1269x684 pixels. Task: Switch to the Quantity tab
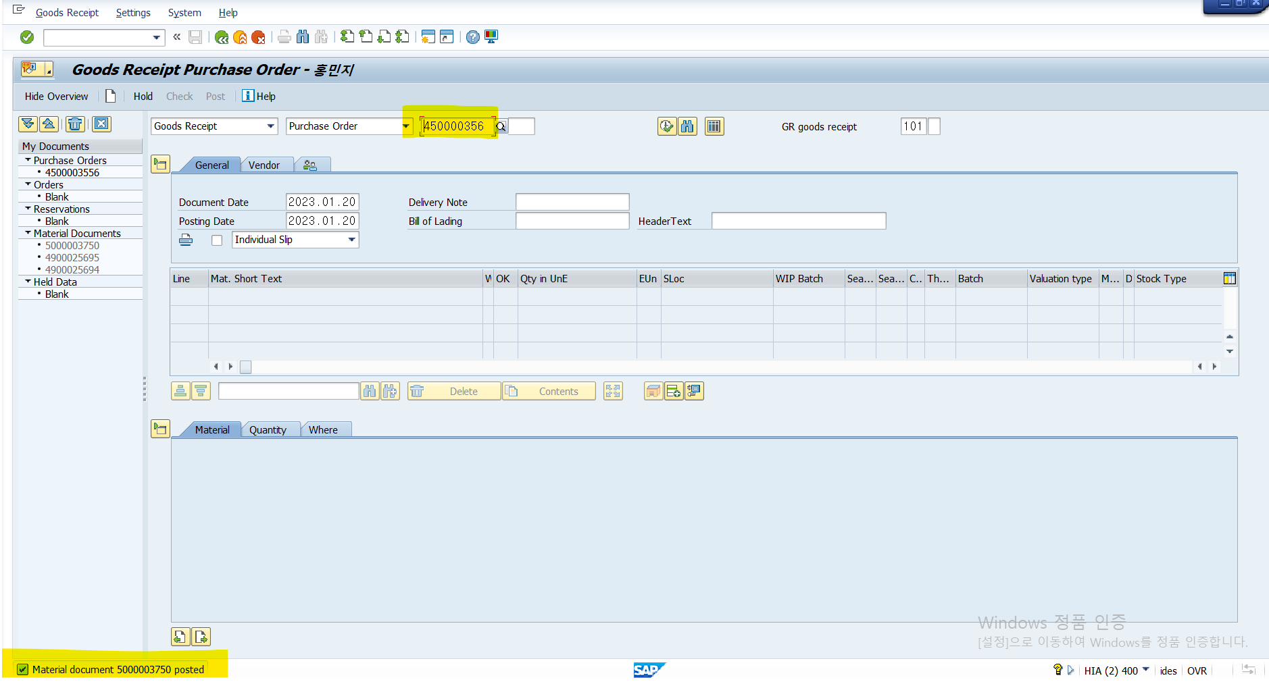pos(268,429)
